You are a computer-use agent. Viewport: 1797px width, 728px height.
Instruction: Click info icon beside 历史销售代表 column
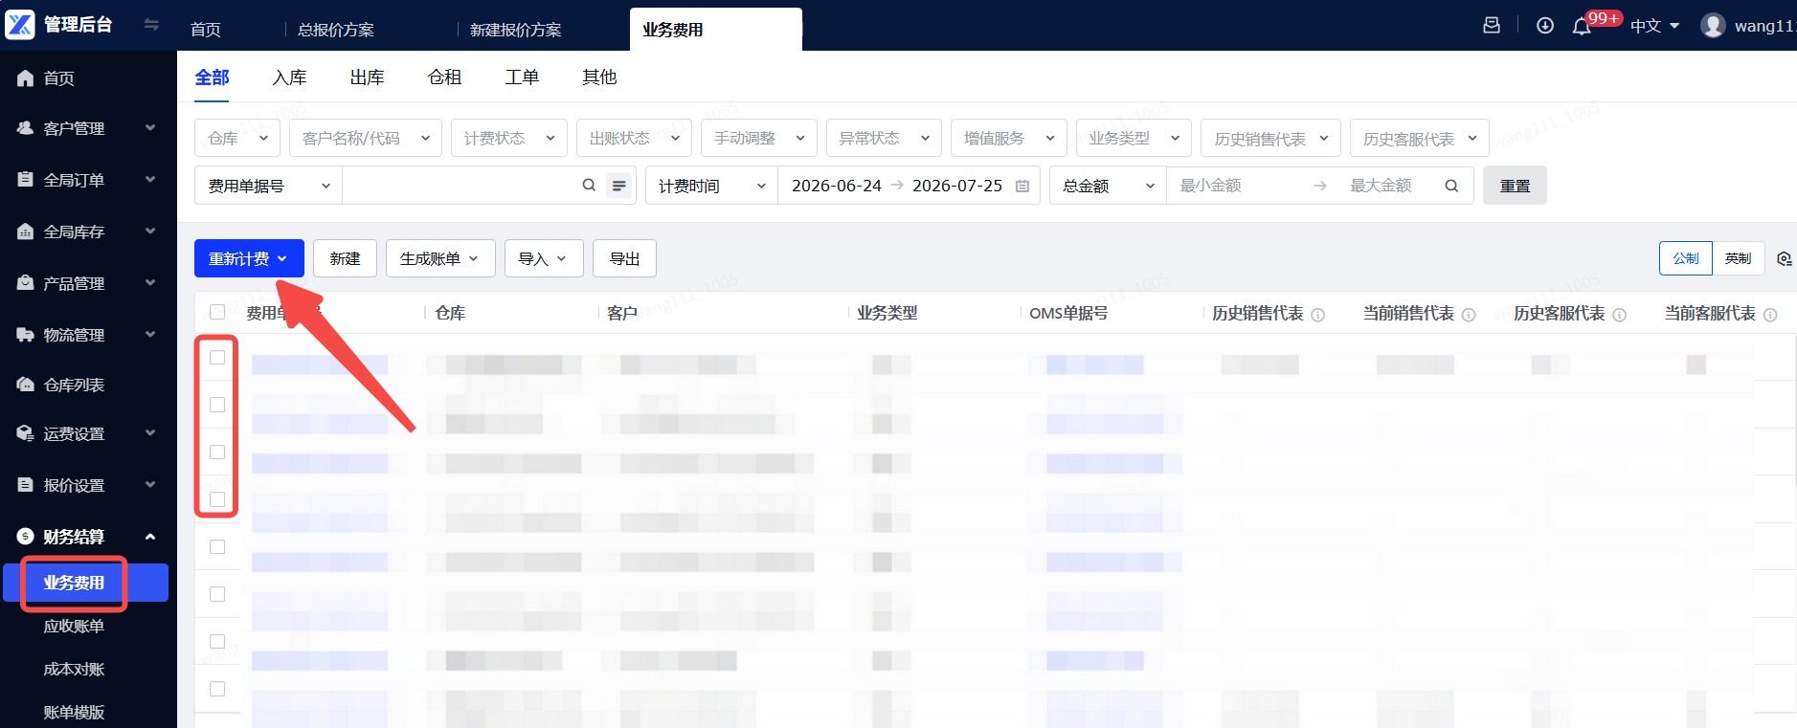tap(1318, 315)
